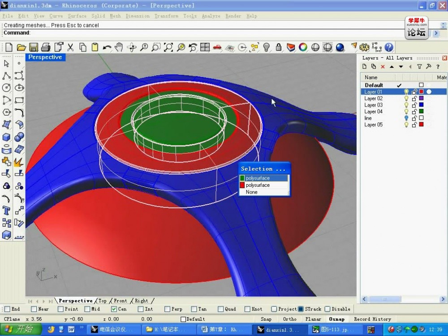Open Help with the blue question mark icon
448x336 pixels.
[389, 47]
